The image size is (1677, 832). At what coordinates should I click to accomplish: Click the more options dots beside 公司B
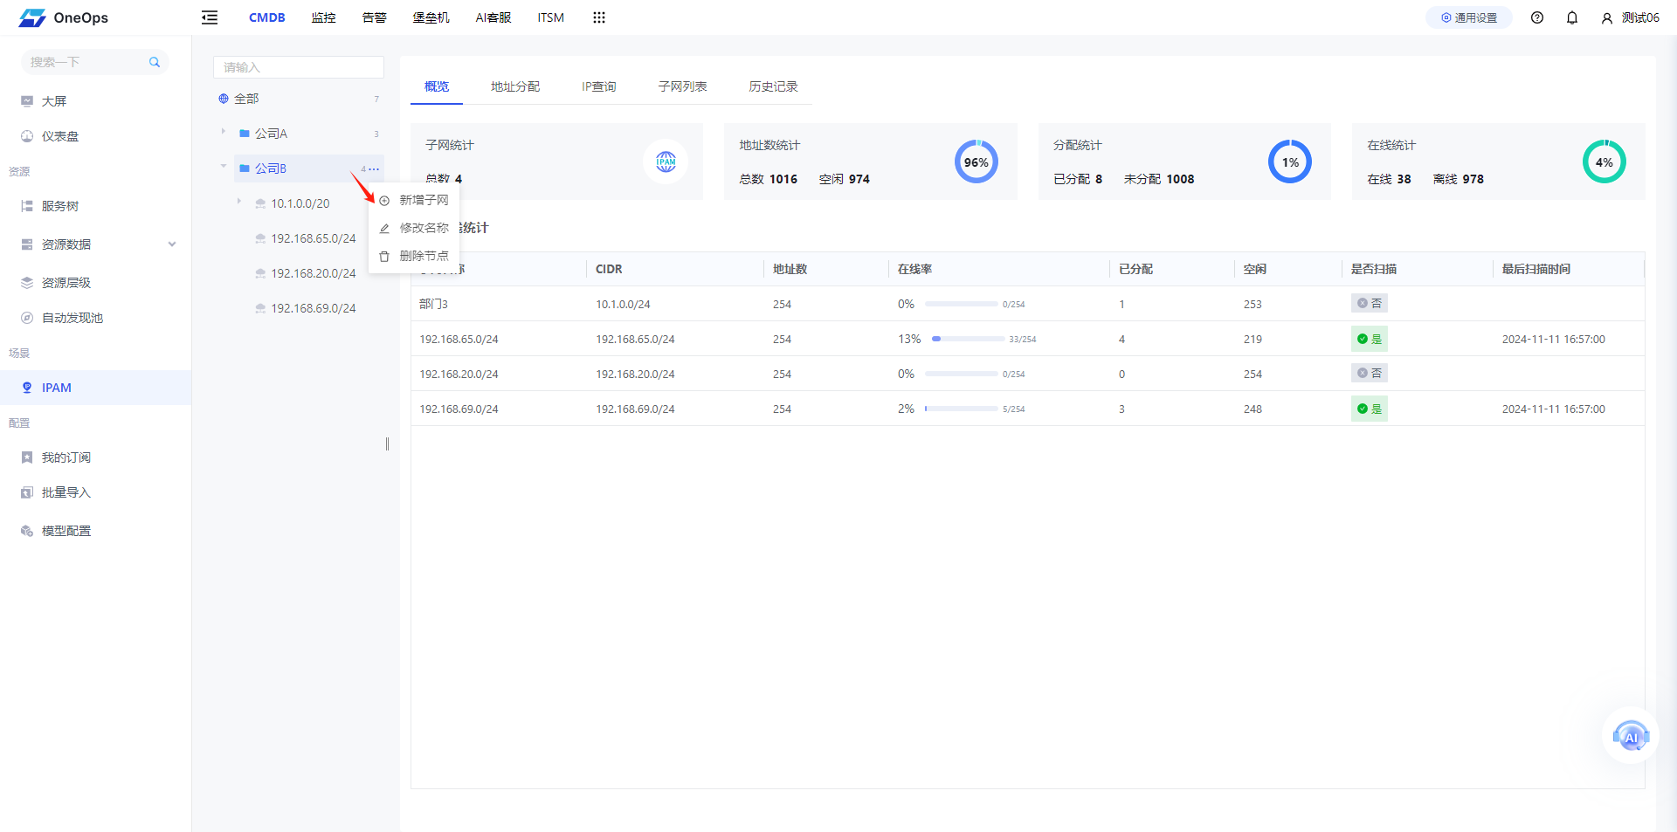pyautogui.click(x=374, y=168)
